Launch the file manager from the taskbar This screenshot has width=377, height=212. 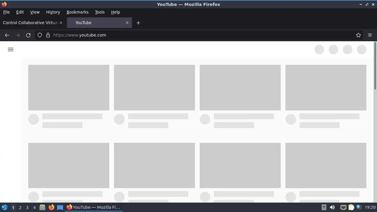tap(42, 207)
